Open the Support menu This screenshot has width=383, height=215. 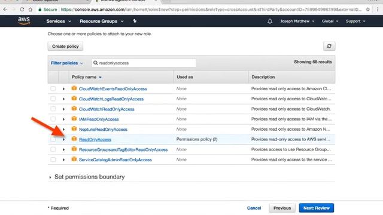pyautogui.click(x=355, y=21)
